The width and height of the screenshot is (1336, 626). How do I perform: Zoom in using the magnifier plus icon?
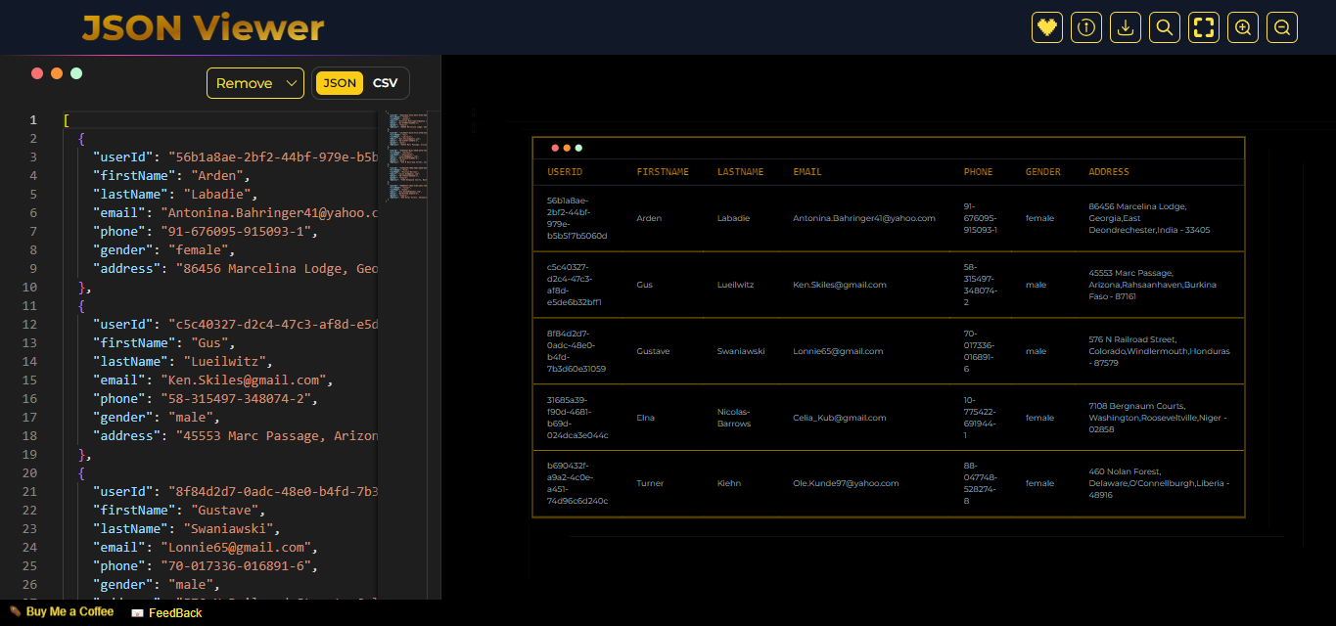pos(1242,27)
